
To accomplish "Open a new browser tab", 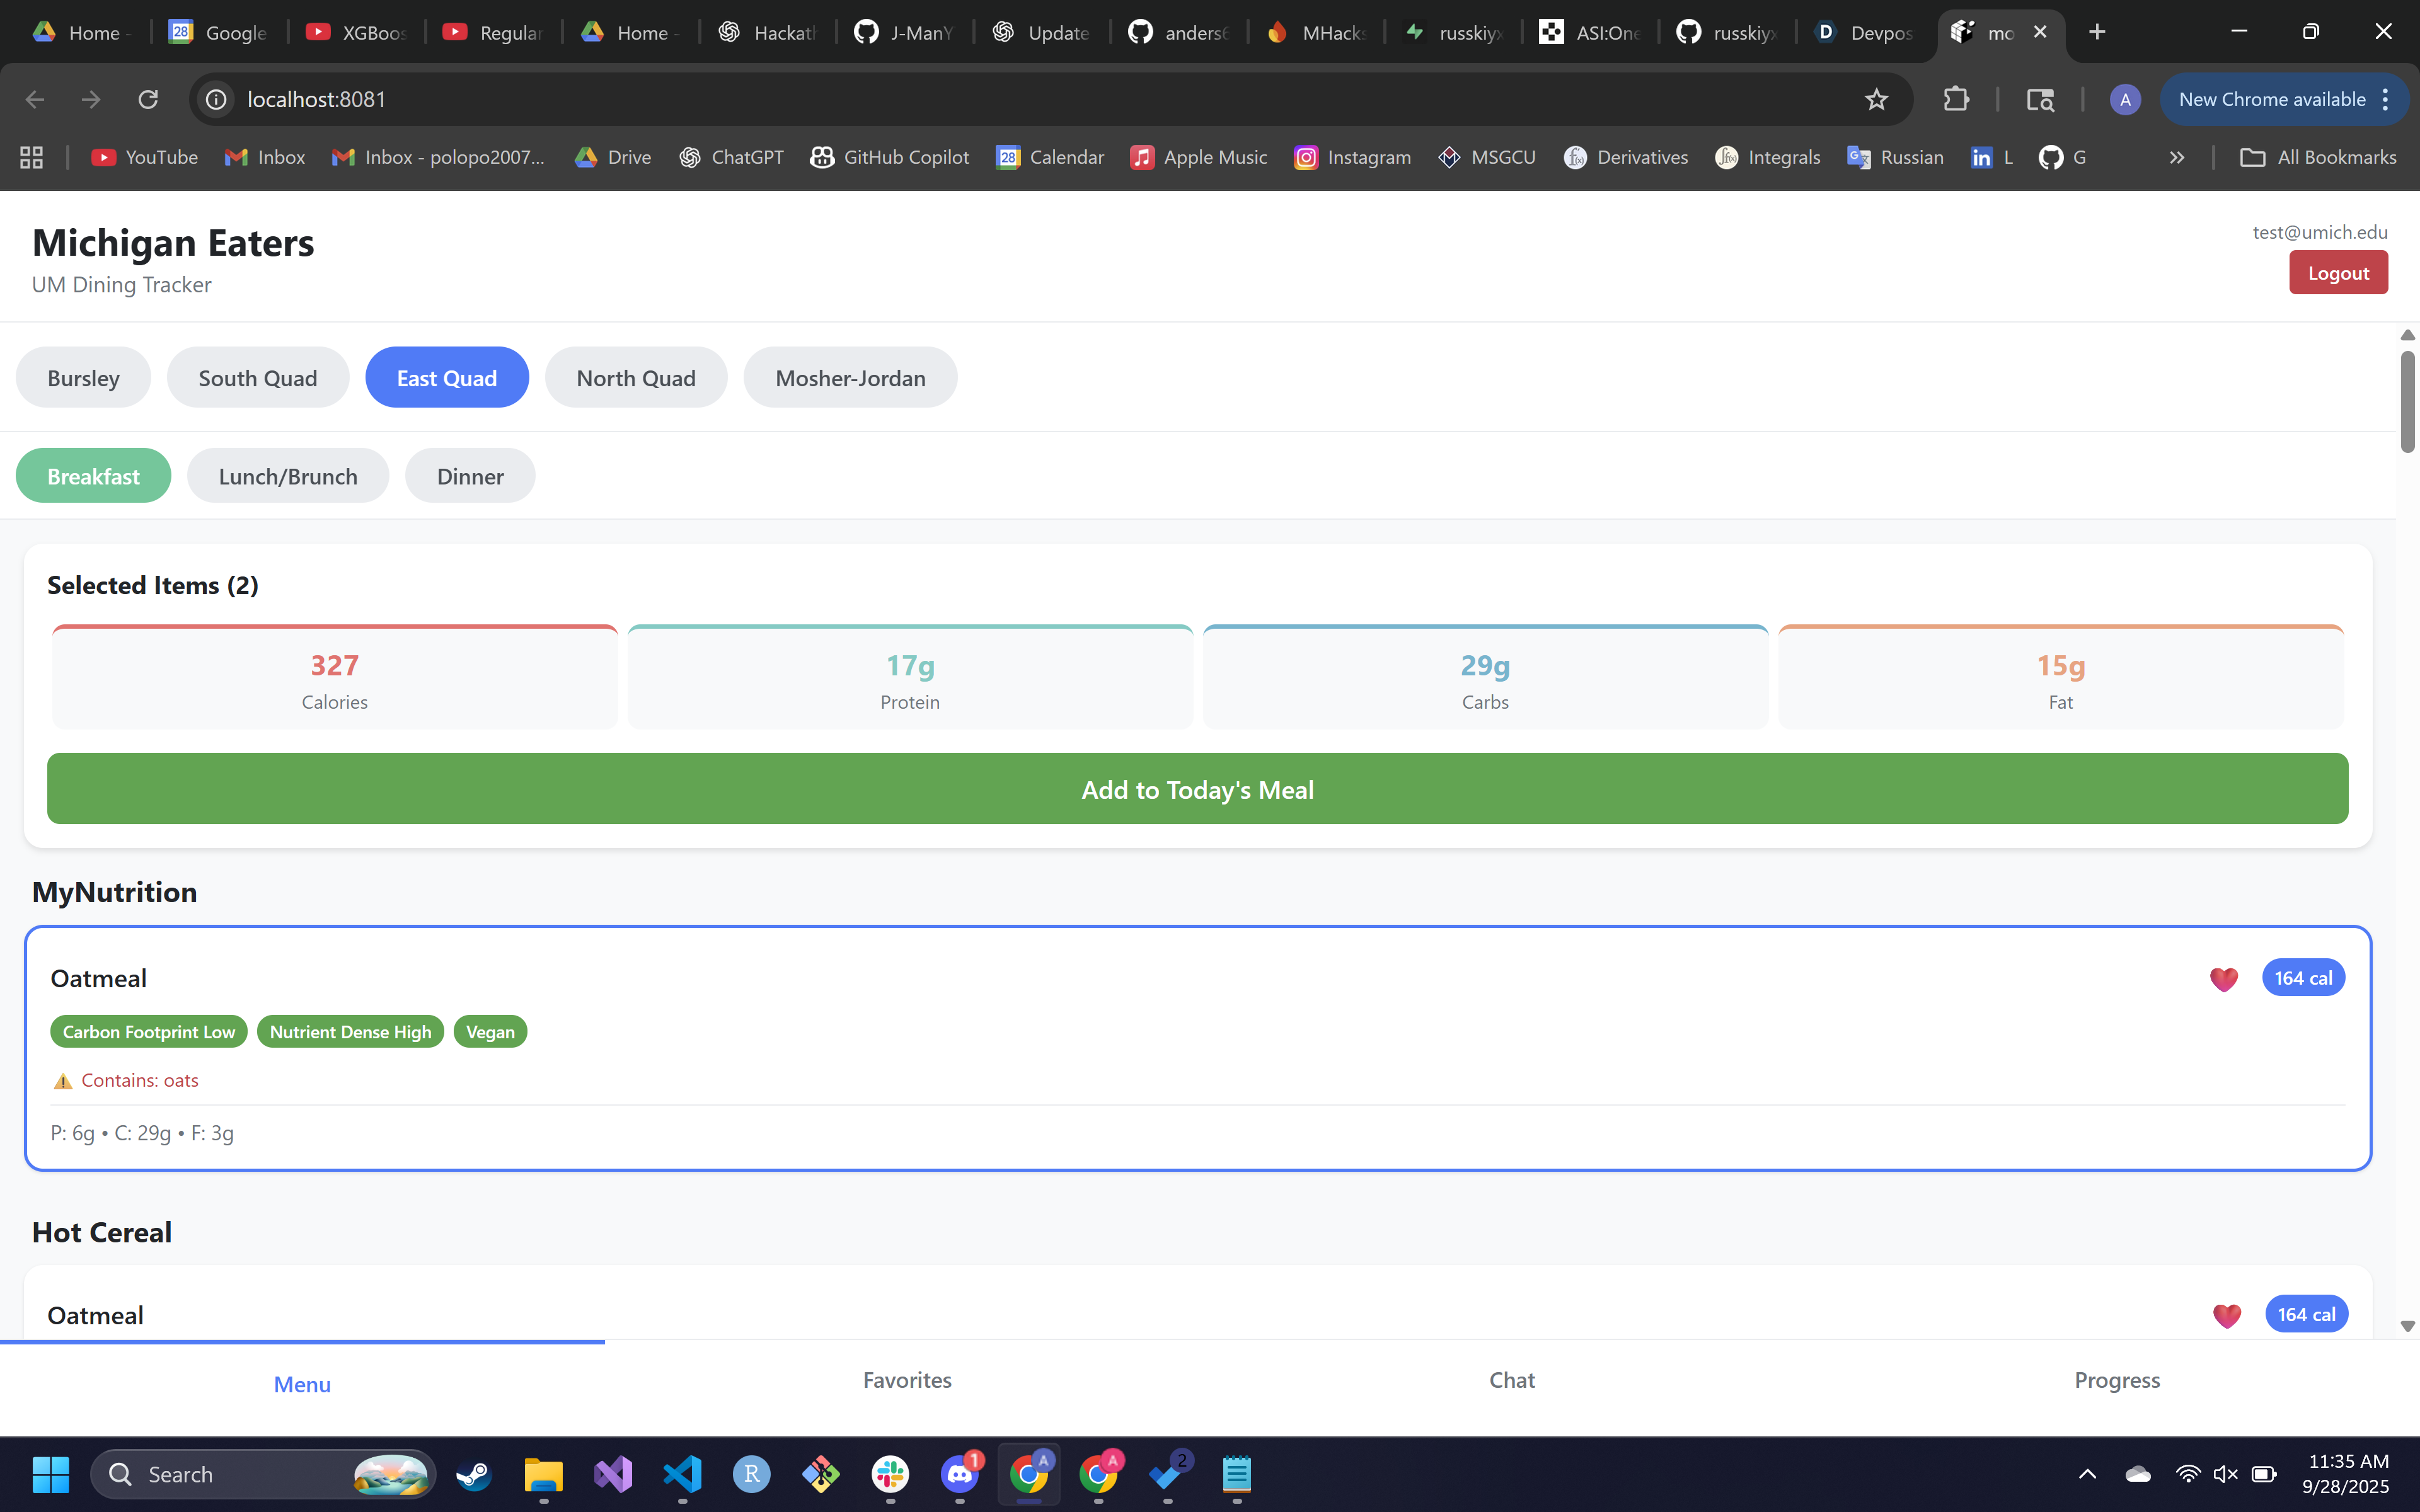I will [x=2097, y=32].
